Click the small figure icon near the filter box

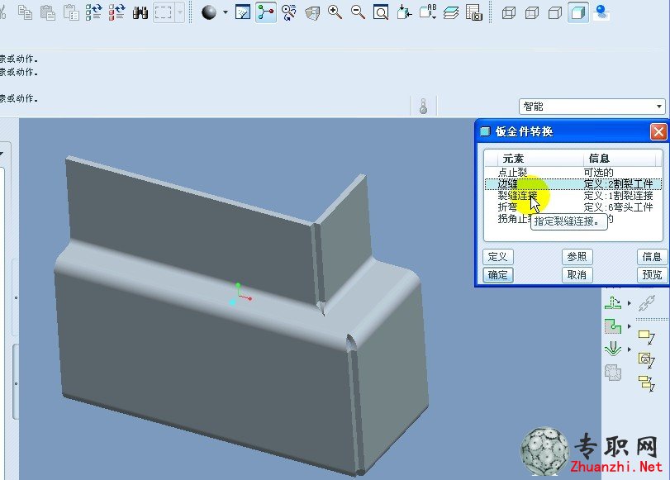pos(424,106)
